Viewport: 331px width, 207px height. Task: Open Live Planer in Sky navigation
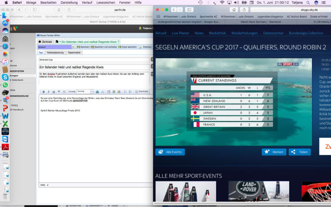click(180, 33)
